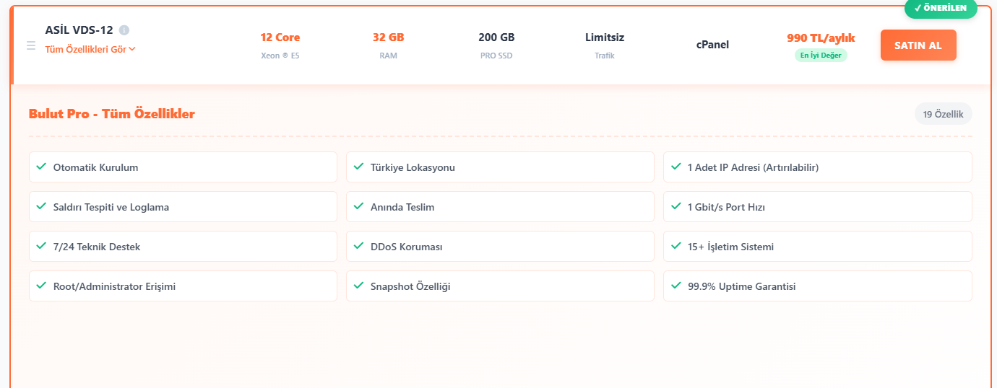Click the checkmark next to Snapshot Özelliği
The image size is (997, 388).
tap(358, 286)
